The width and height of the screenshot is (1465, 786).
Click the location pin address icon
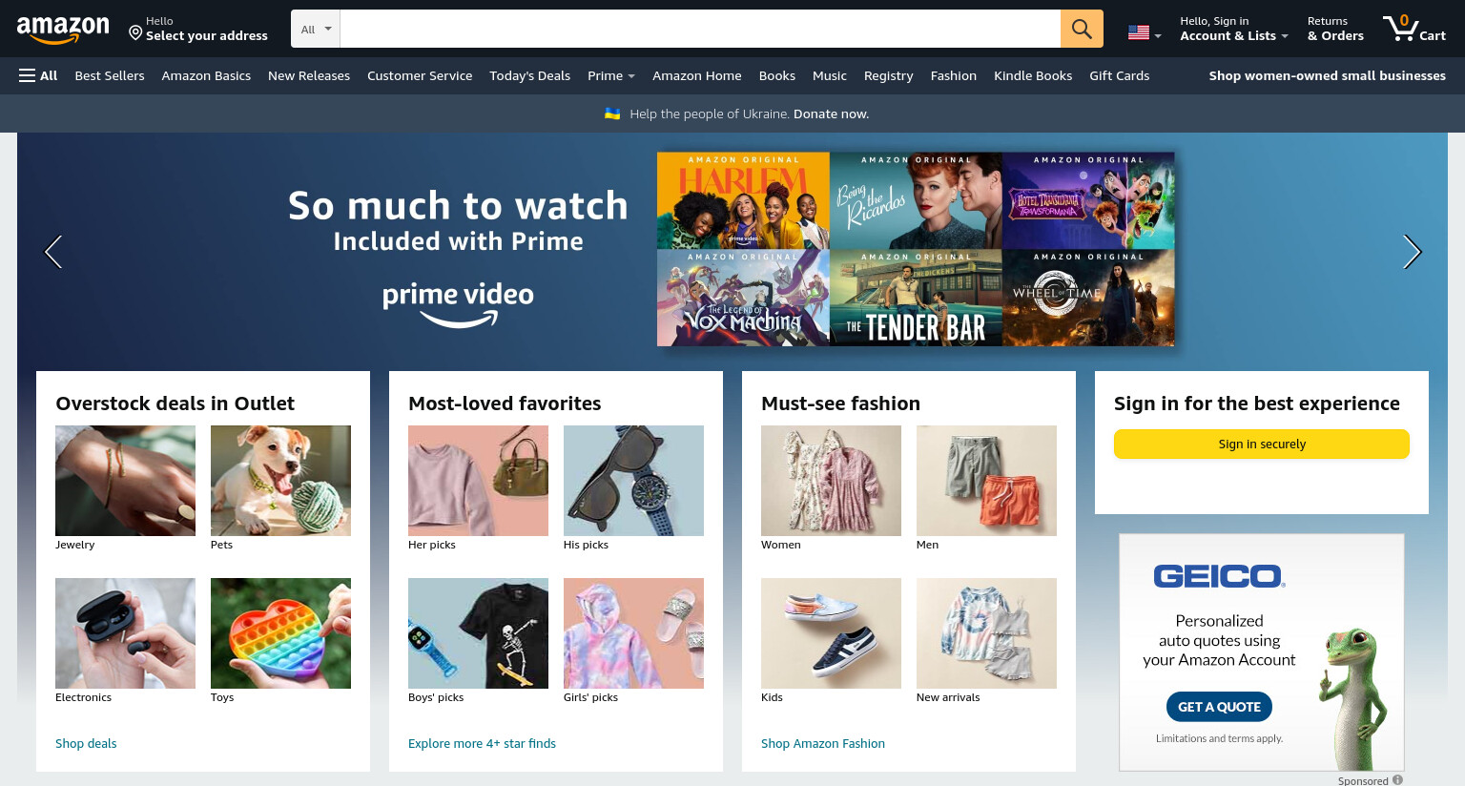[x=135, y=33]
